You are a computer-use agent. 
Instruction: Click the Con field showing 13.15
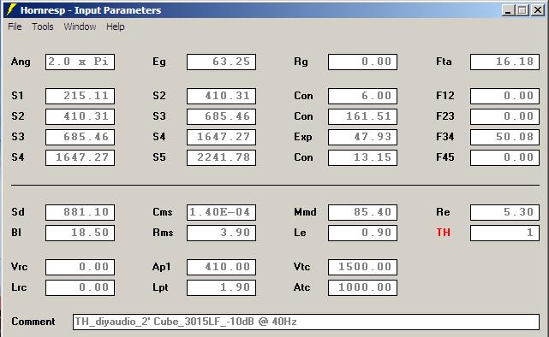(x=362, y=157)
